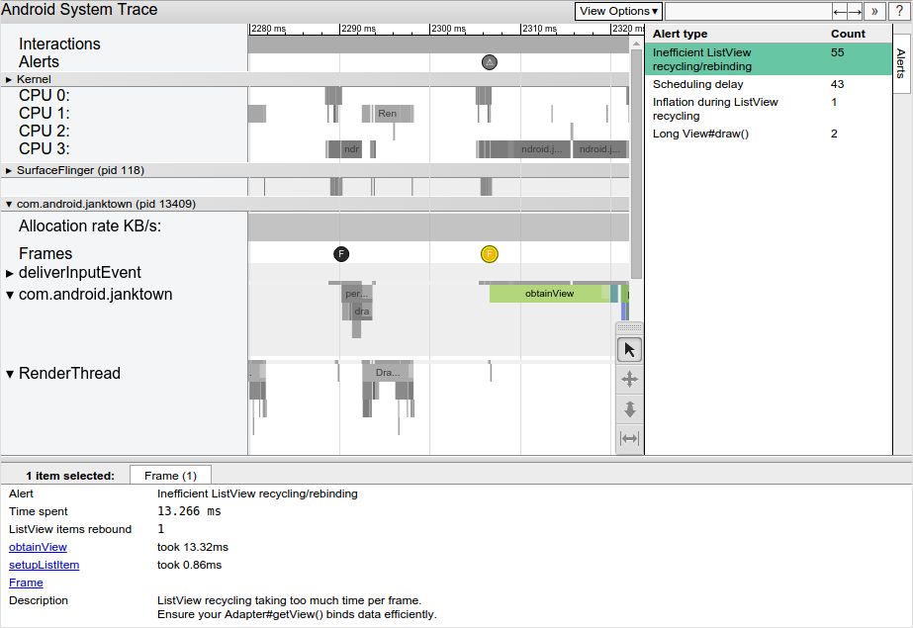Switch to the Frame (1) tab

click(x=170, y=475)
